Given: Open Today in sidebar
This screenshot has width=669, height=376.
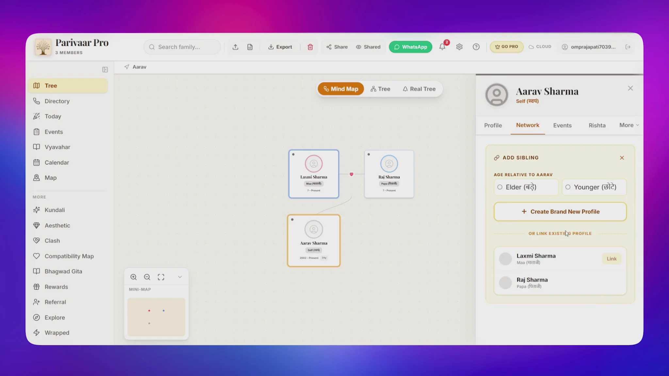Looking at the screenshot, I should click(68, 117).
